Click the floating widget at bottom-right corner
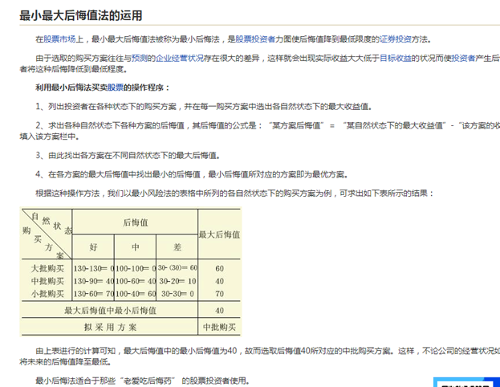The image size is (500, 387). (x=466, y=381)
